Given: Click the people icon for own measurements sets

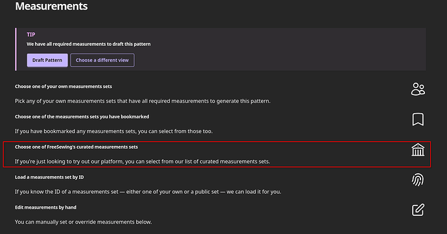Looking at the screenshot, I should coord(418,89).
